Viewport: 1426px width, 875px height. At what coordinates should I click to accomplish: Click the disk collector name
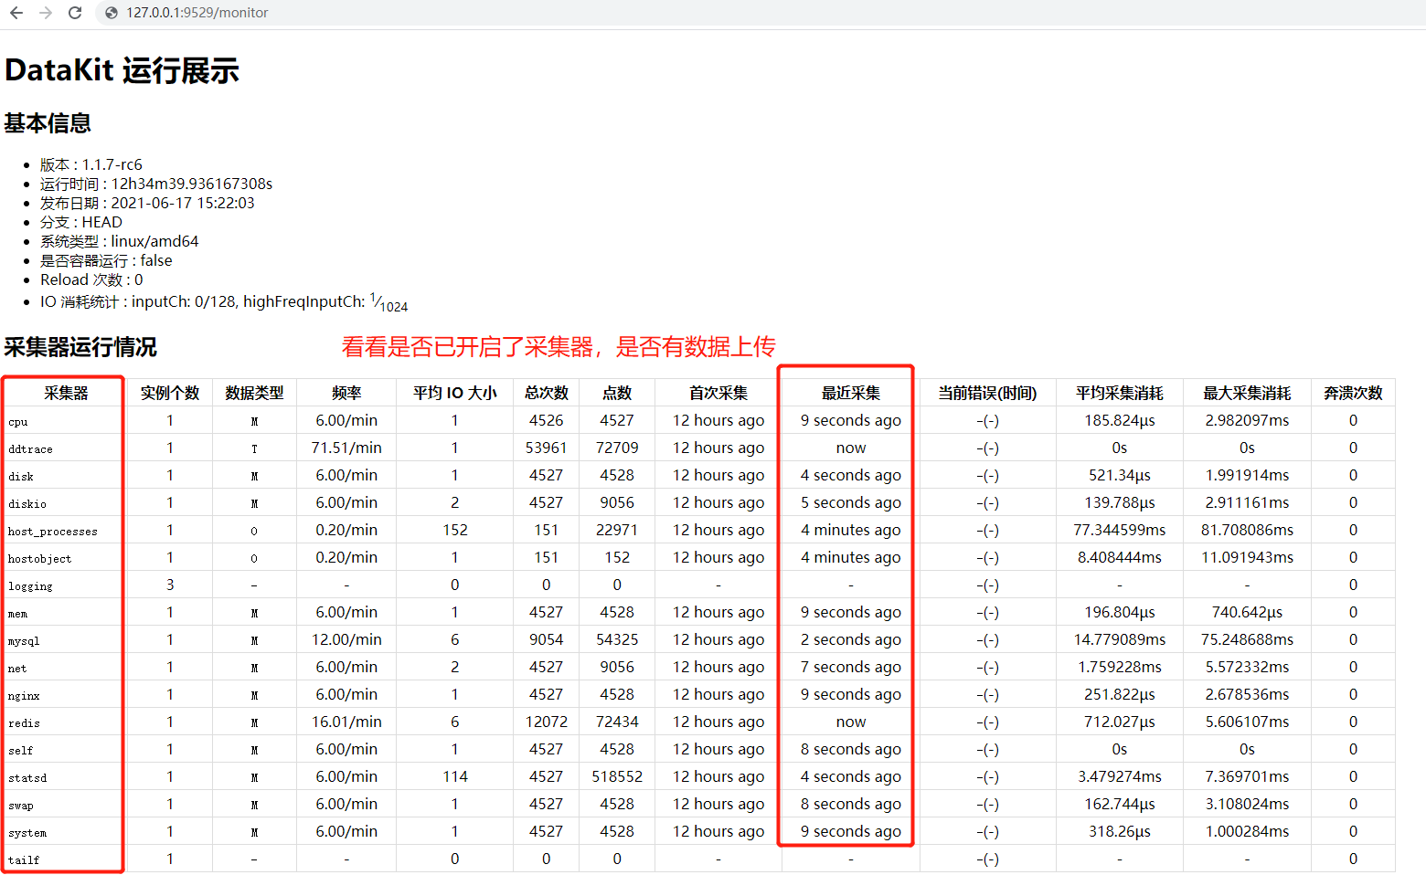(x=20, y=477)
